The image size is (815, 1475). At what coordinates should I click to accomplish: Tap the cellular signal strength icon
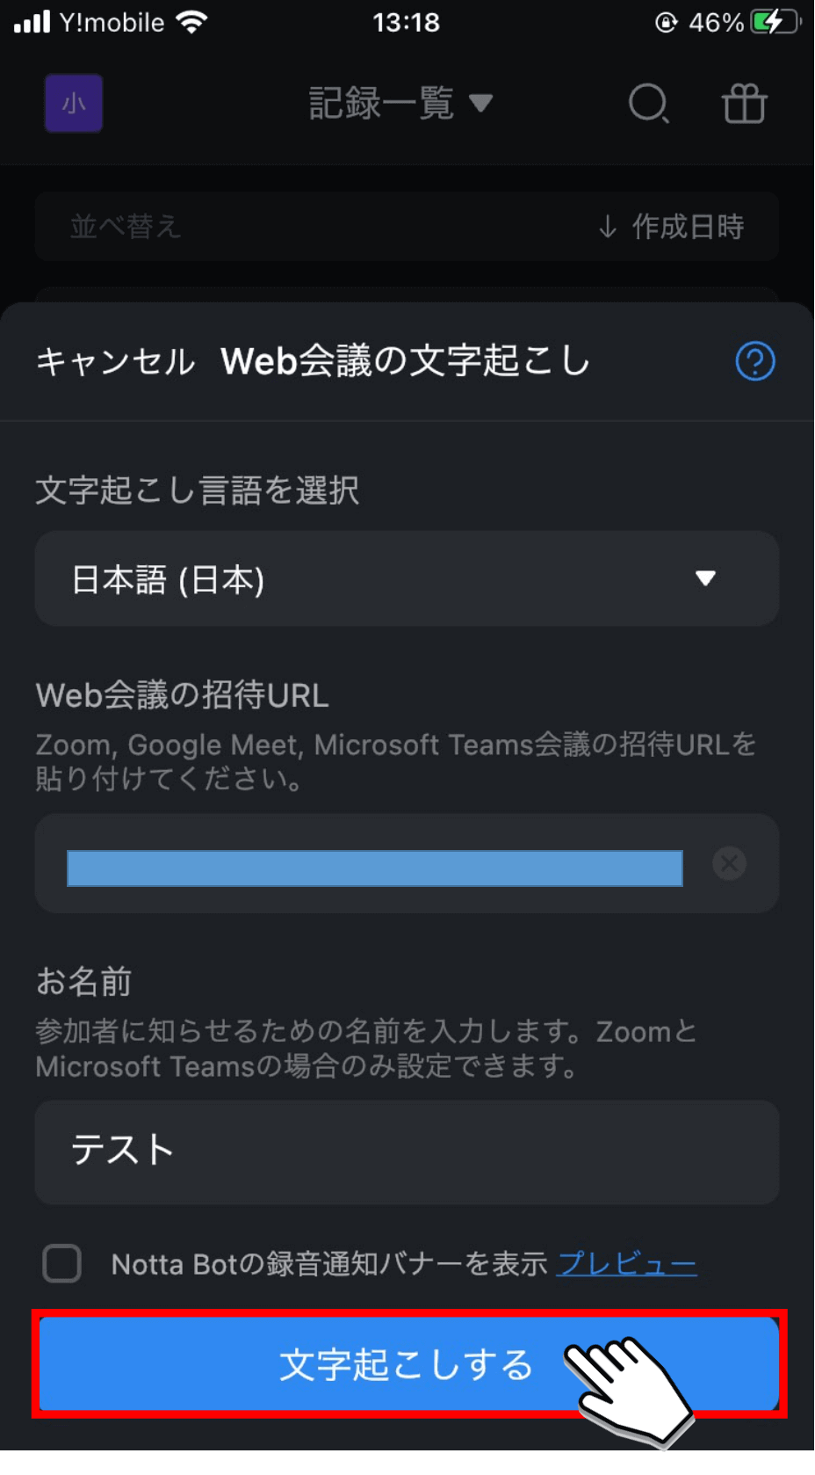coord(32,22)
